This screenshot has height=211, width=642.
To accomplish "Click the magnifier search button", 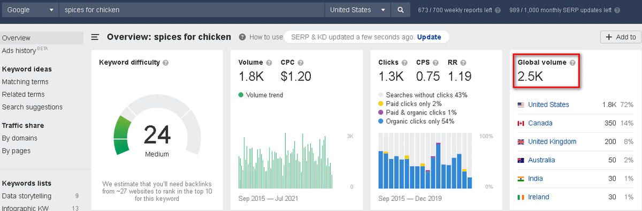I will [400, 10].
